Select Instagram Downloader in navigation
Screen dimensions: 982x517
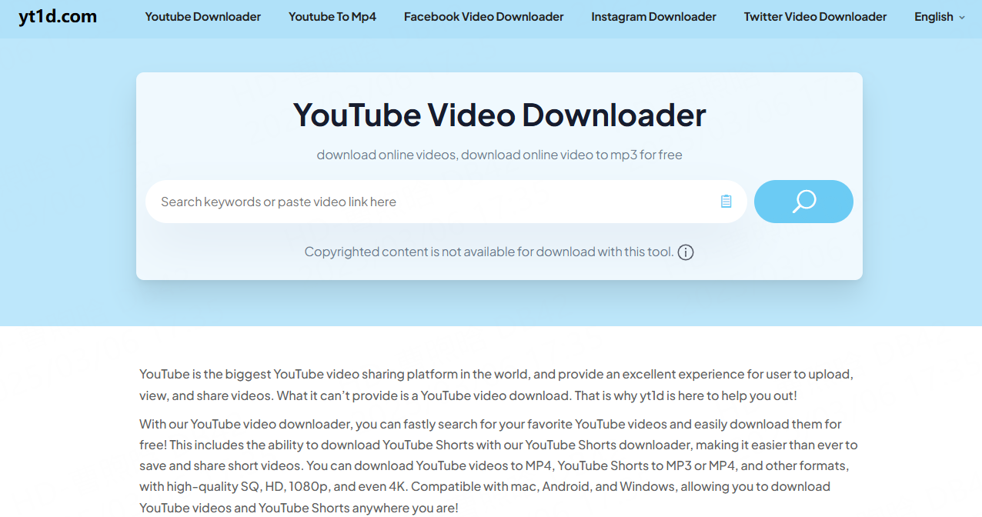pyautogui.click(x=654, y=17)
